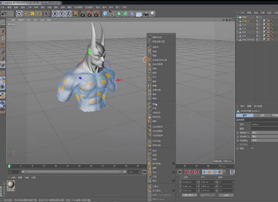Open the light bulb objects icon
The height and width of the screenshot is (202, 278).
pos(152,13)
